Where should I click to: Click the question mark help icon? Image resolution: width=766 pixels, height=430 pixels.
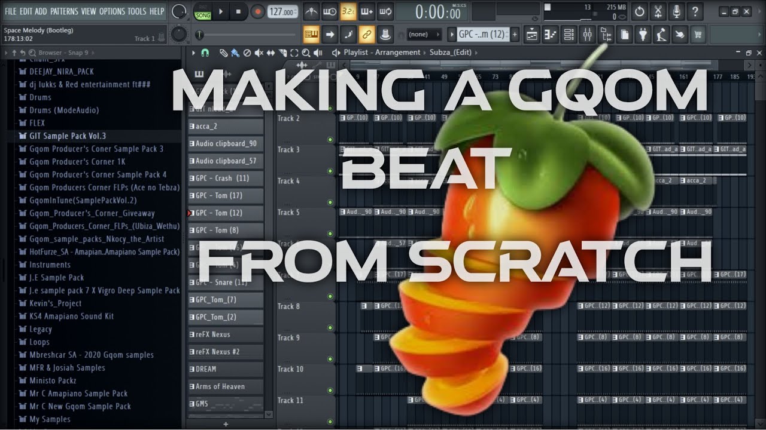(x=695, y=11)
